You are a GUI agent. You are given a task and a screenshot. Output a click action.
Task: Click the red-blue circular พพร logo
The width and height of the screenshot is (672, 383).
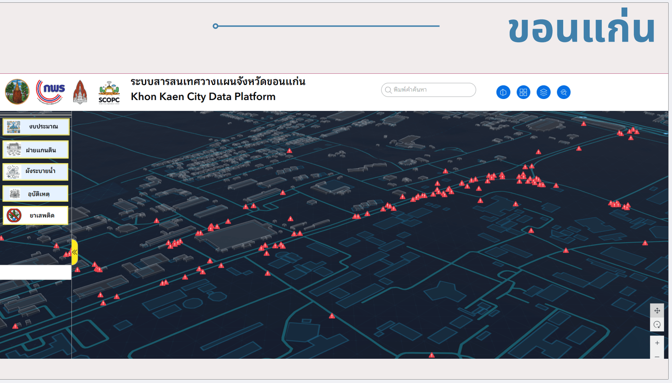[x=50, y=91]
